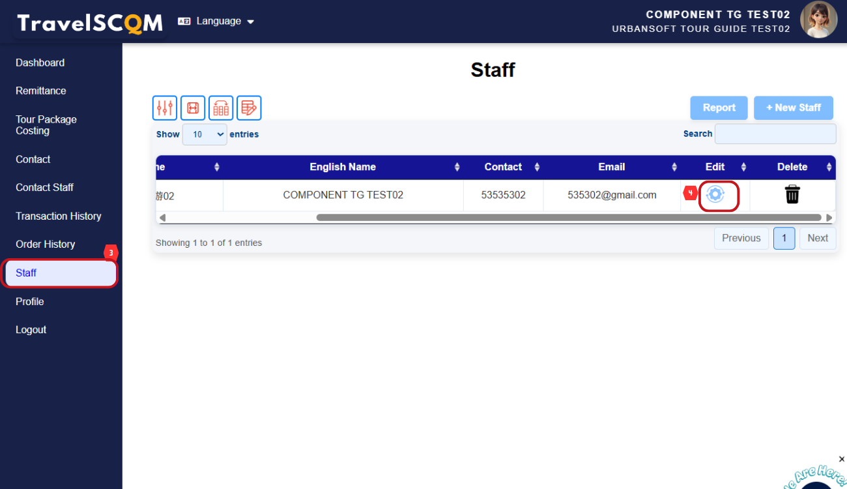This screenshot has height=489, width=847.
Task: Open edit gear for COMPONENT TG TEST02
Action: point(715,194)
